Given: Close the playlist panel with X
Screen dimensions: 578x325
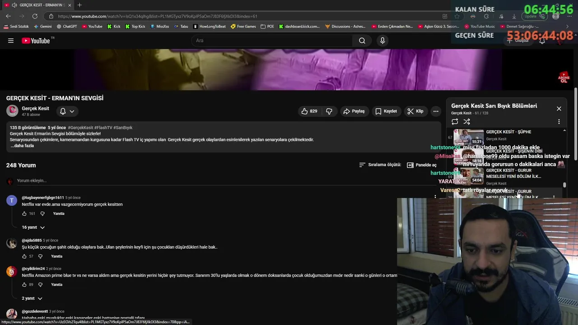Looking at the screenshot, I should pyautogui.click(x=559, y=109).
